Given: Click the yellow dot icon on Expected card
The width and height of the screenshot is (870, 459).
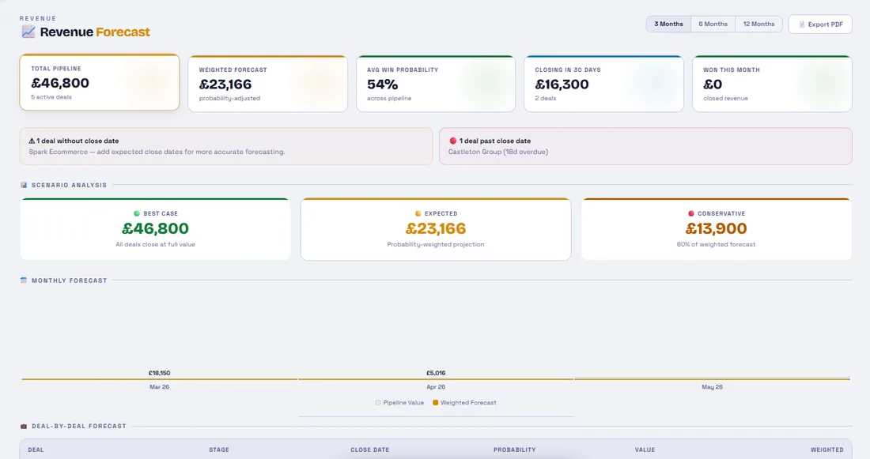Looking at the screenshot, I should [418, 213].
